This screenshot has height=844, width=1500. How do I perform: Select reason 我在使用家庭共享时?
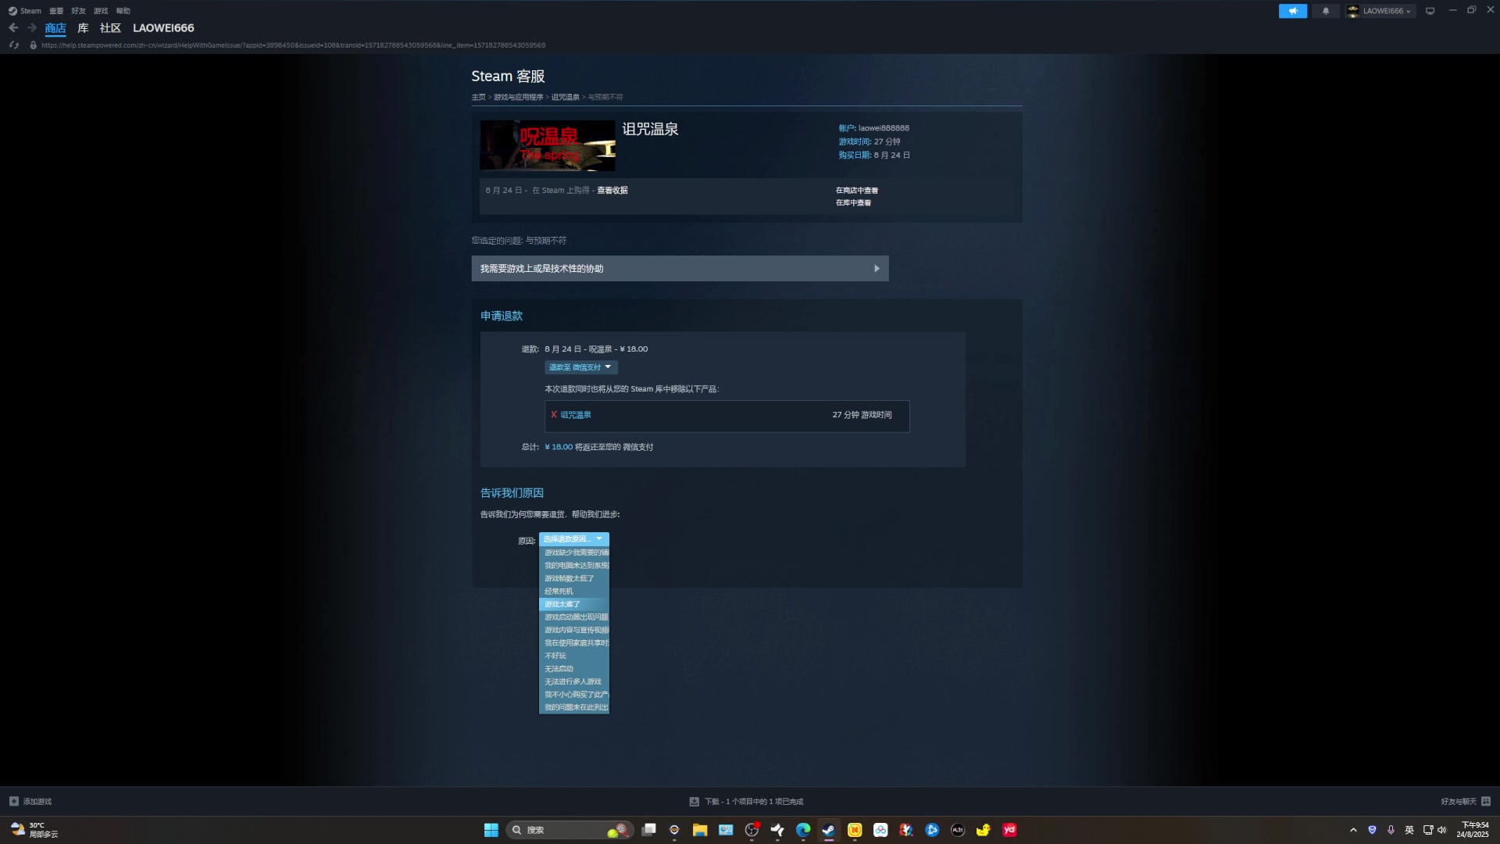[x=574, y=643]
